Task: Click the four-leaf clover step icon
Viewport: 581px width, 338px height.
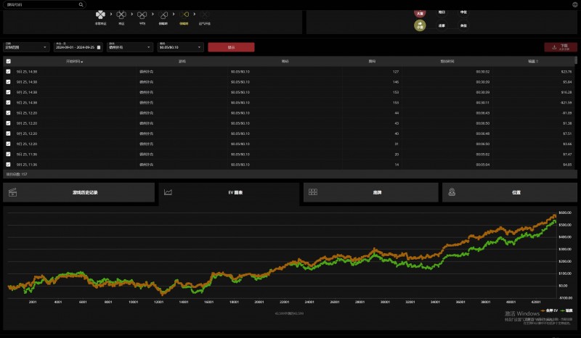Action: click(x=100, y=15)
